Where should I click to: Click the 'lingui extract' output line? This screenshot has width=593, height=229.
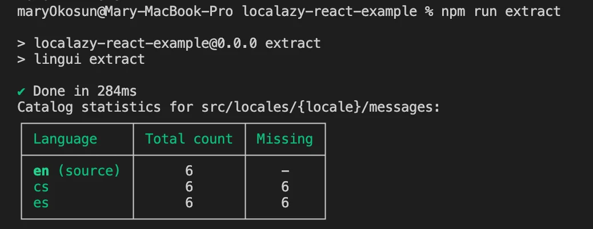89,59
